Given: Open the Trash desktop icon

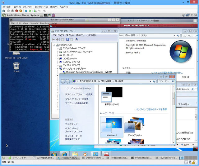Looking at the screenshot, I should [16, 67].
